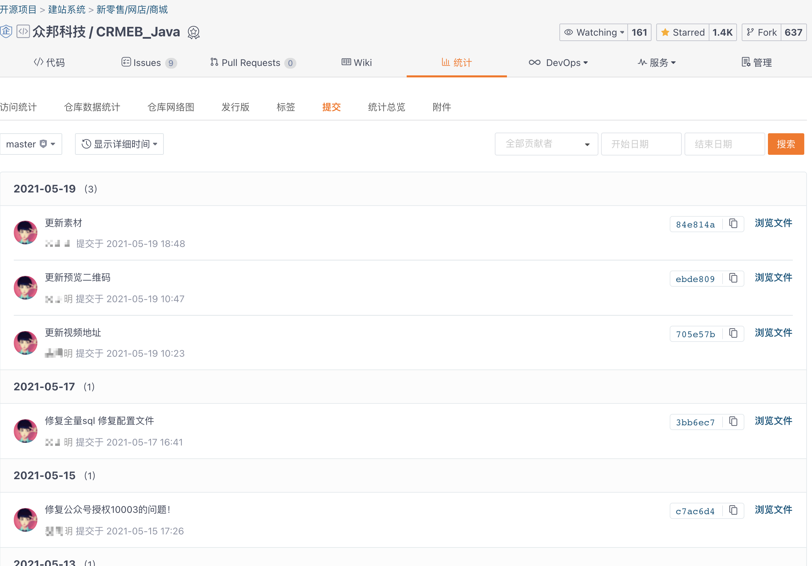Image resolution: width=812 pixels, height=566 pixels.
Task: Open the 更新预览二维码 commit message
Action: 77,278
